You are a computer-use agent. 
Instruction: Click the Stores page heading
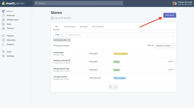(56, 13)
